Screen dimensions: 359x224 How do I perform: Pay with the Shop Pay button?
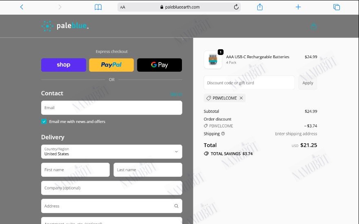pos(64,65)
